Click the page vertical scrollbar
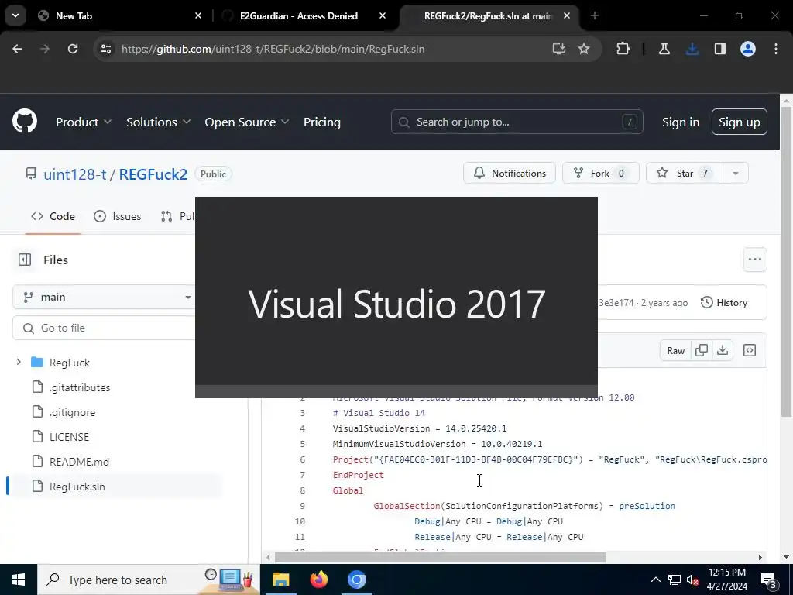793x595 pixels. click(x=787, y=263)
